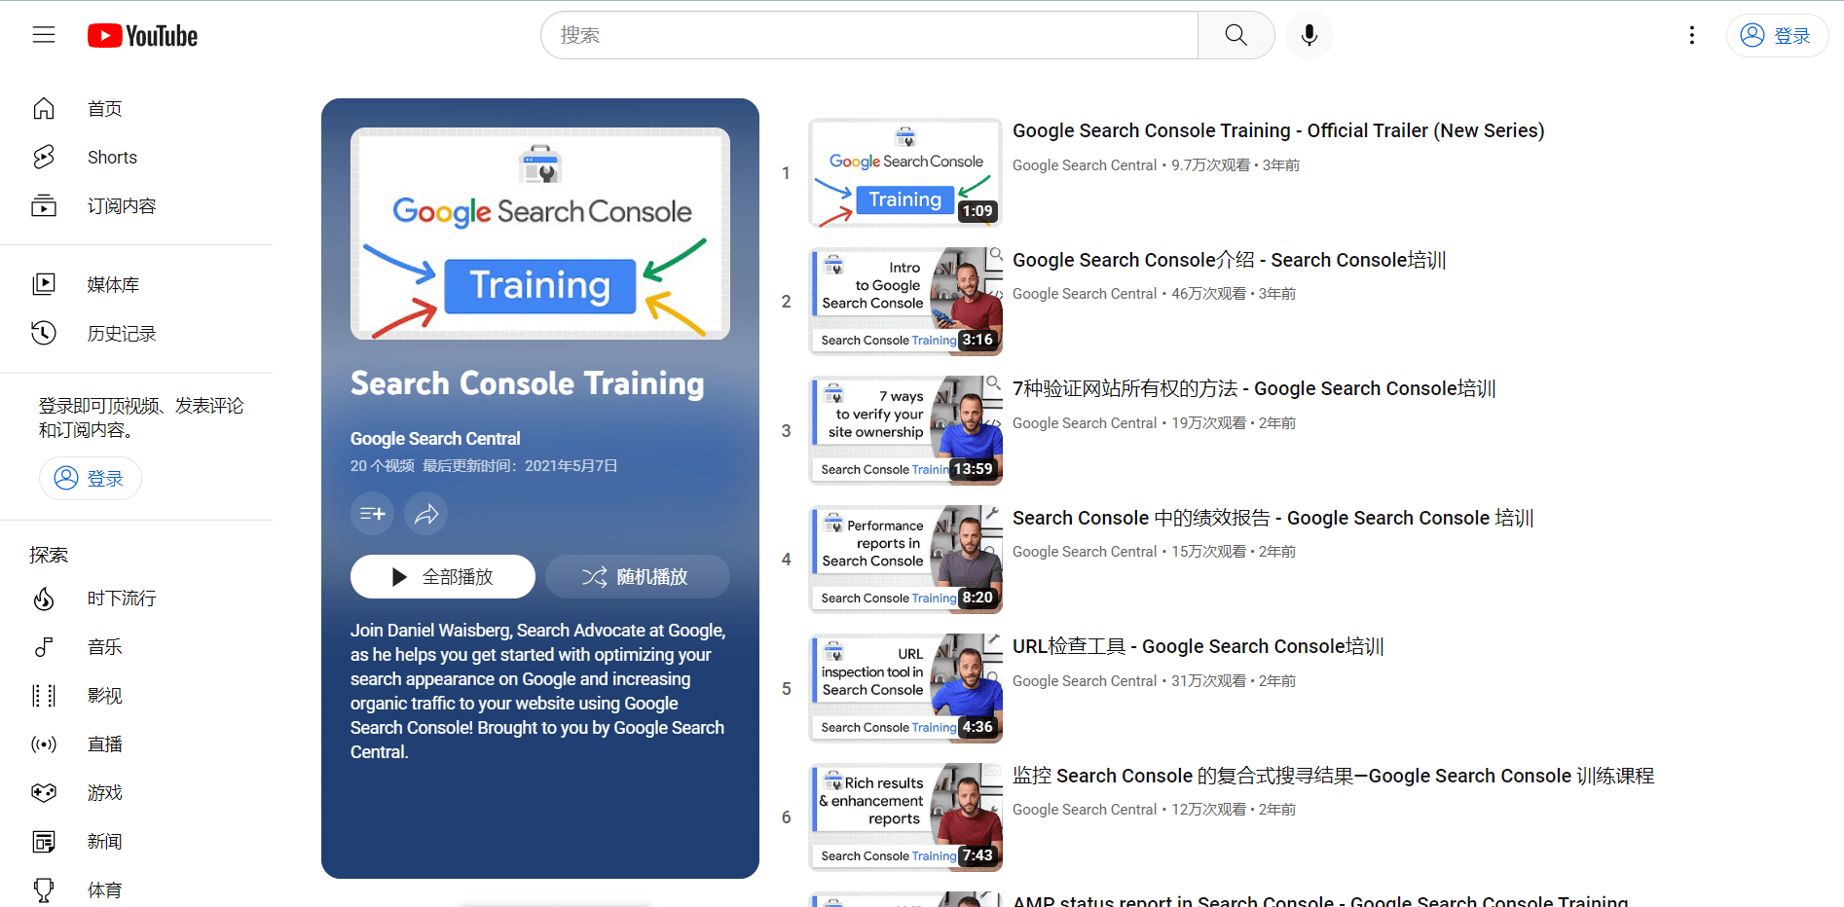The image size is (1844, 907).
Task: Click the YouTube logo
Action: (x=143, y=36)
